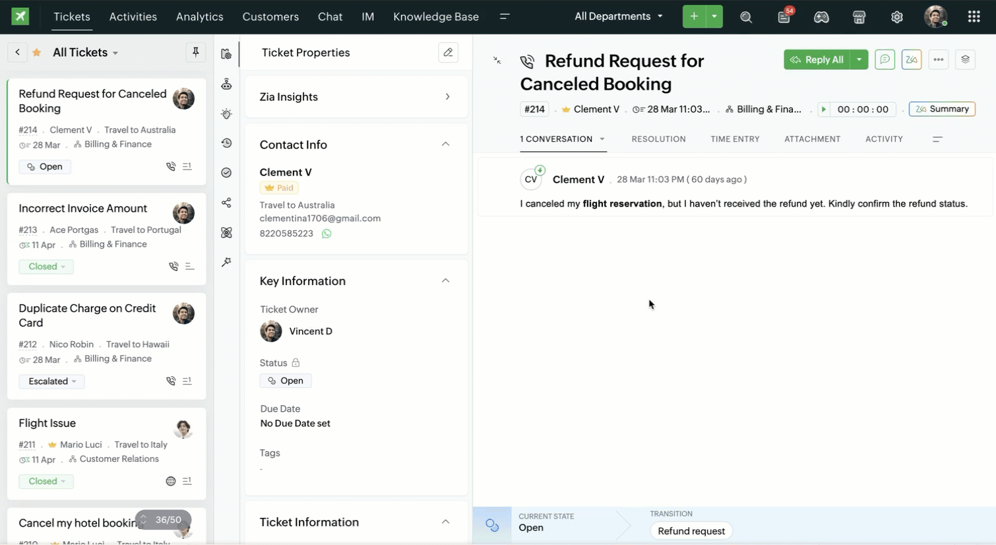The height and width of the screenshot is (545, 996).
Task: Open the ticket history clock icon
Action: (x=226, y=143)
